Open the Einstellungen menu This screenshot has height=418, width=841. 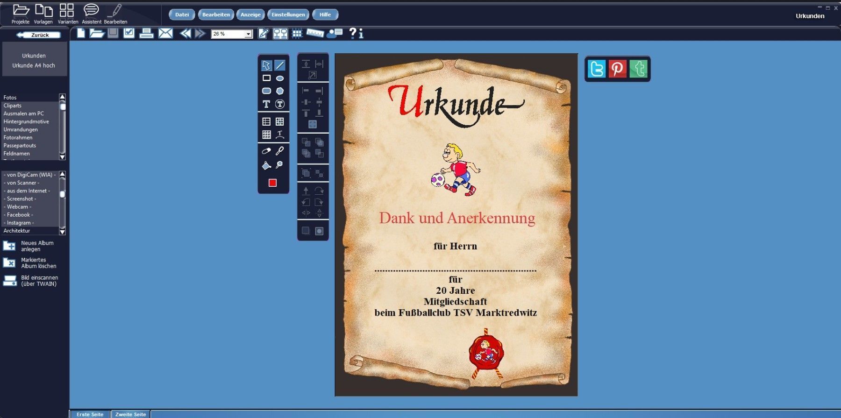(x=288, y=14)
